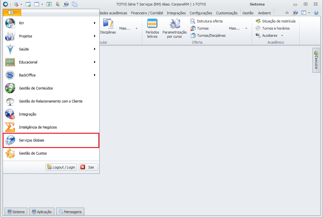The width and height of the screenshot is (323, 218).
Task: Open the dropdown arrow beside the colored cubes icon
Action: point(21,4)
